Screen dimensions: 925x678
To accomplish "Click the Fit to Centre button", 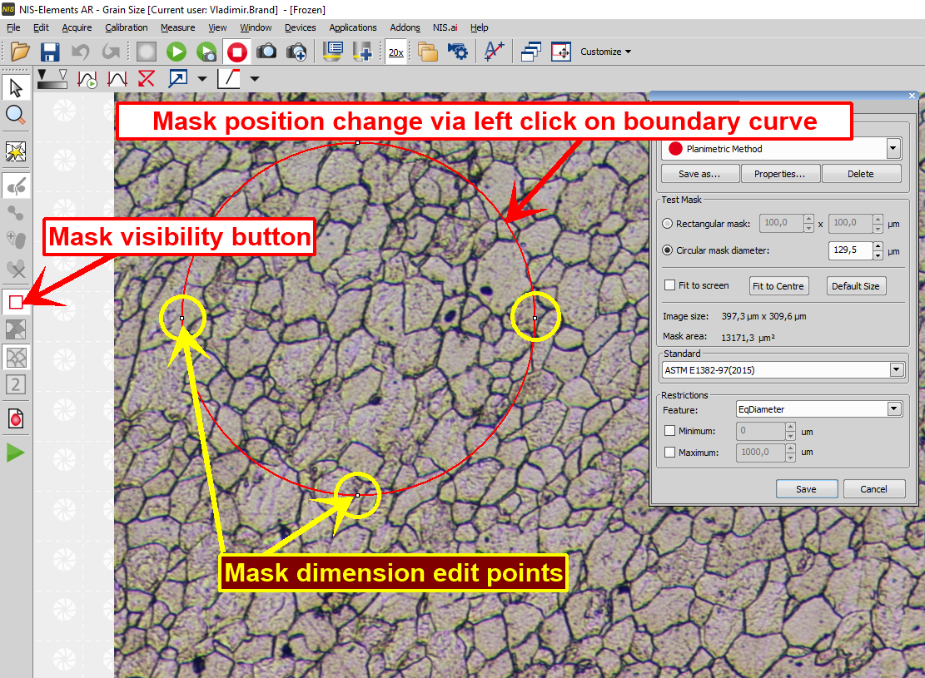I will 778,285.
